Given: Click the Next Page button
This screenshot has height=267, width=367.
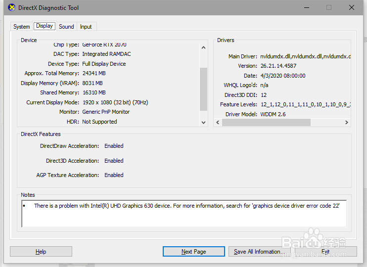Looking at the screenshot, I should coord(194,252).
